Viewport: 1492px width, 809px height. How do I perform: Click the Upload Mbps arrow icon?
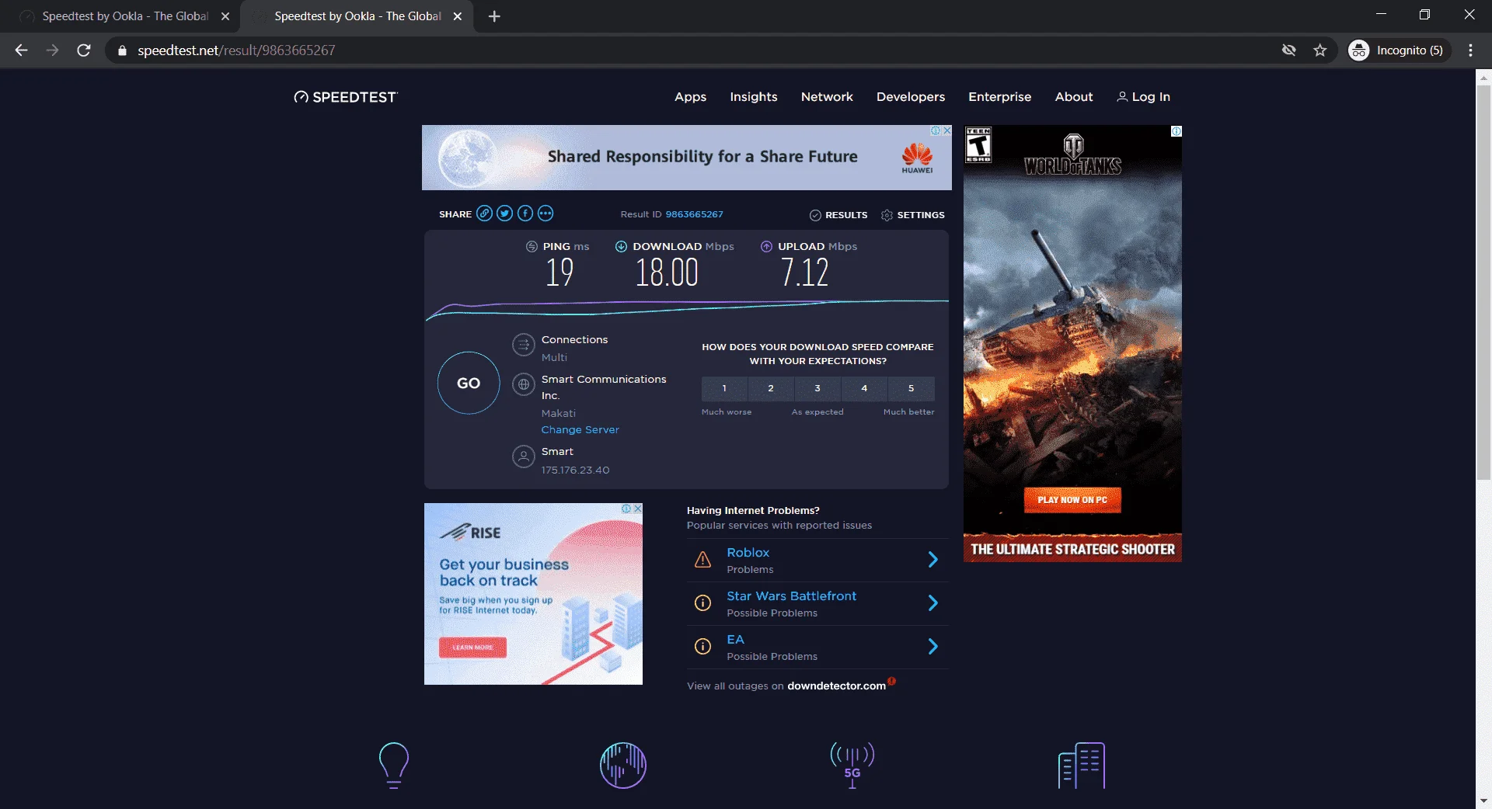[x=766, y=246]
